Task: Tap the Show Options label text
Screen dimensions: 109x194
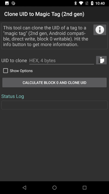Action: pos(21,71)
